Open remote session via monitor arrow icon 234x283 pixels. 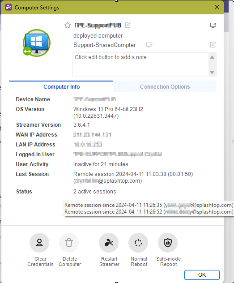click(x=213, y=25)
